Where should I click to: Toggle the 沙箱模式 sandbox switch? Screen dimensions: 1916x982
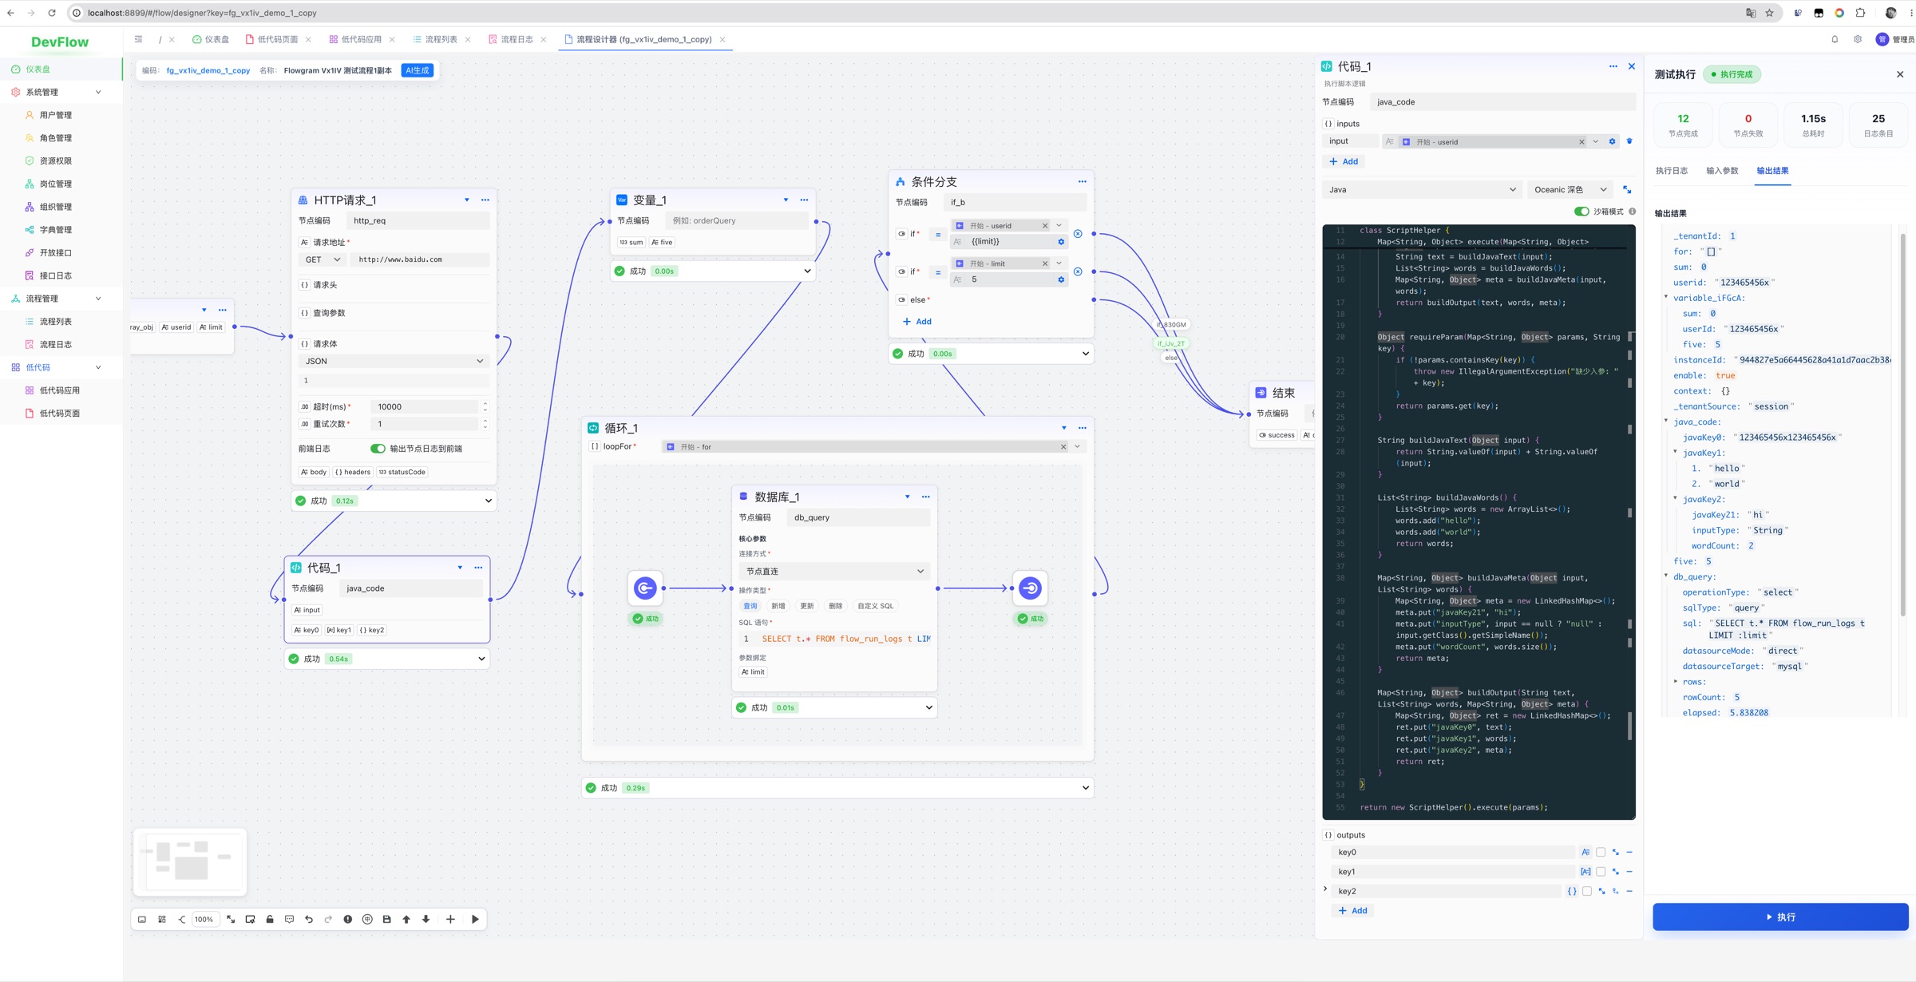(x=1581, y=212)
